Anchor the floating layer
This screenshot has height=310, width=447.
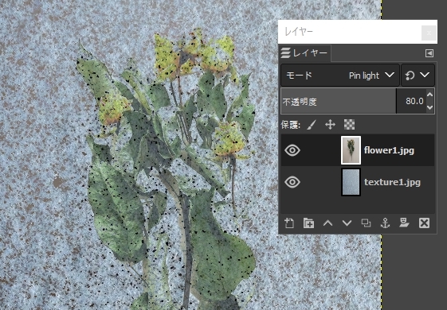[x=385, y=223]
